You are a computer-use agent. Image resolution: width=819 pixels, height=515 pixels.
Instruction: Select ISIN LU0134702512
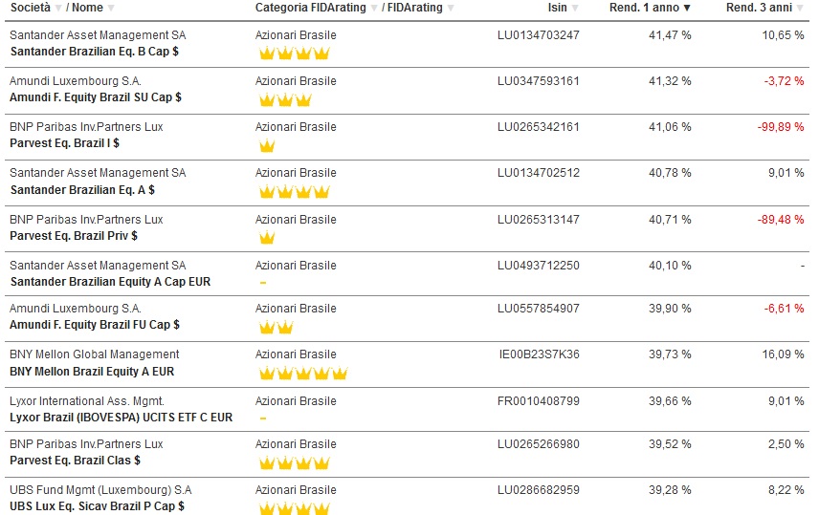point(539,173)
